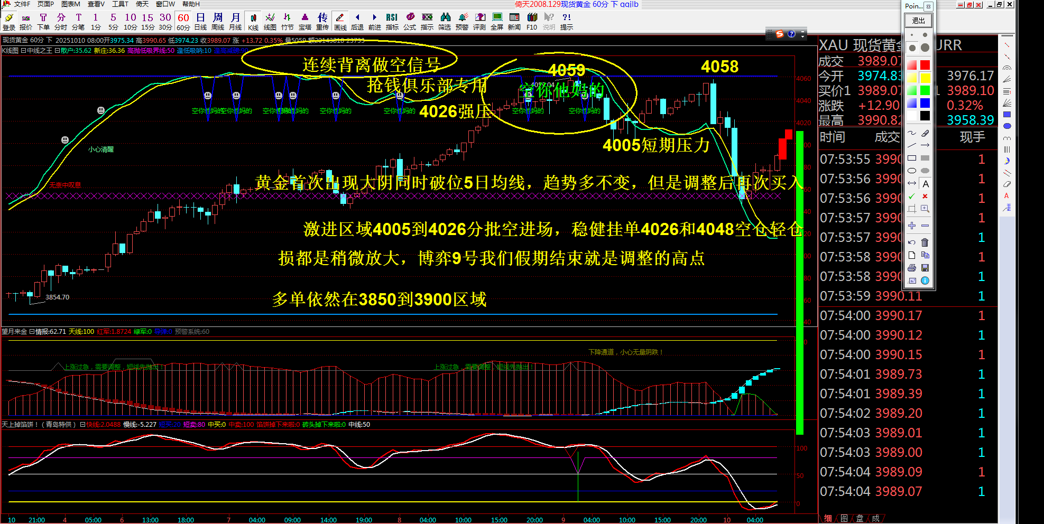Click the floppy disk save icon
Image resolution: width=1044 pixels, height=524 pixels.
tap(925, 268)
